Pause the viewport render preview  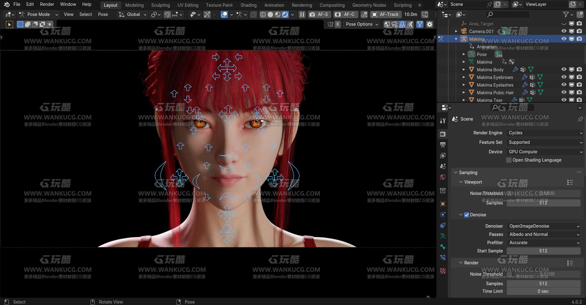[302, 14]
